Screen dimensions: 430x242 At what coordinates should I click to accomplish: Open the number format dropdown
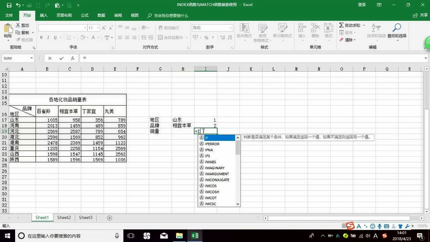pyautogui.click(x=230, y=28)
